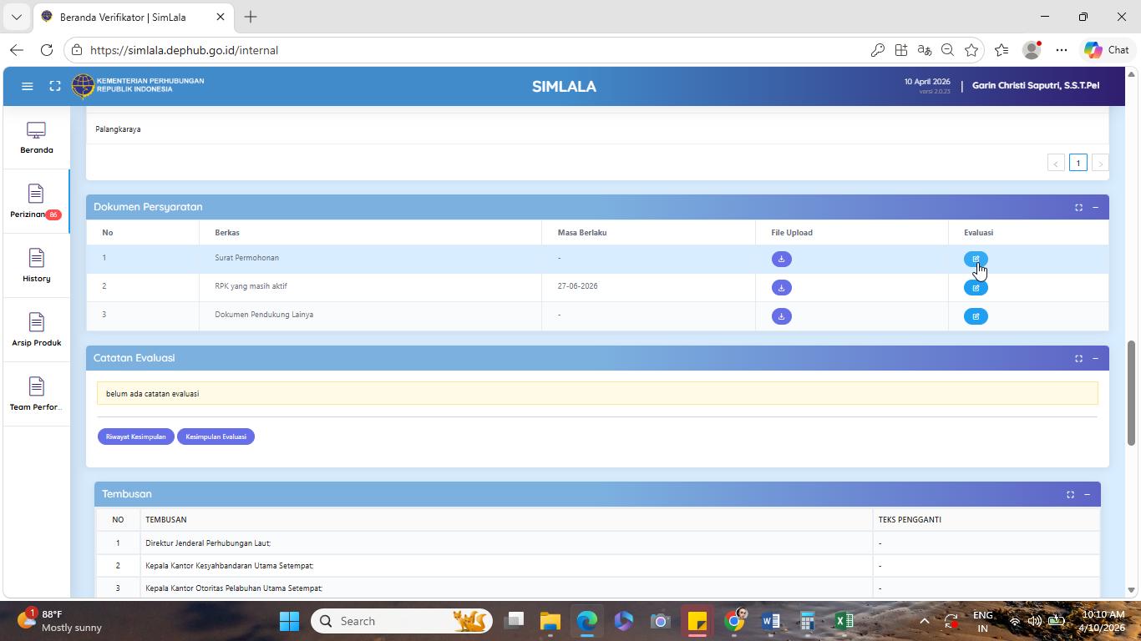Image resolution: width=1141 pixels, height=641 pixels.
Task: Open Excel from taskbar
Action: coord(844,621)
